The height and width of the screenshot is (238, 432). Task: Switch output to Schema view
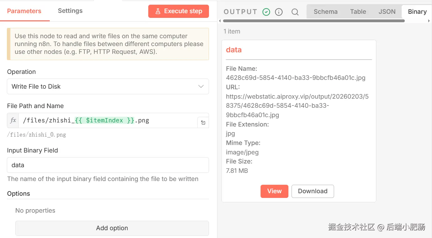[325, 12]
